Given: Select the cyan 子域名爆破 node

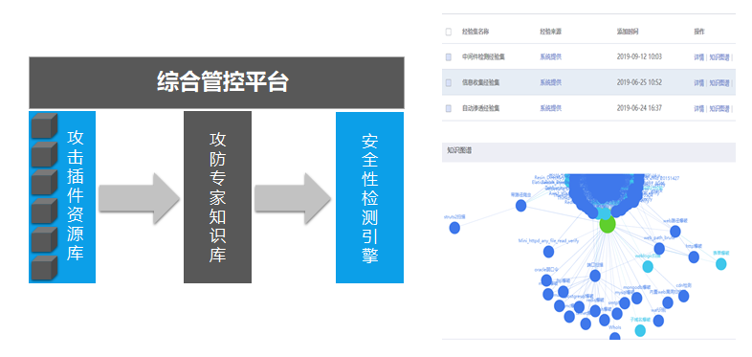Looking at the screenshot, I should point(640,330).
